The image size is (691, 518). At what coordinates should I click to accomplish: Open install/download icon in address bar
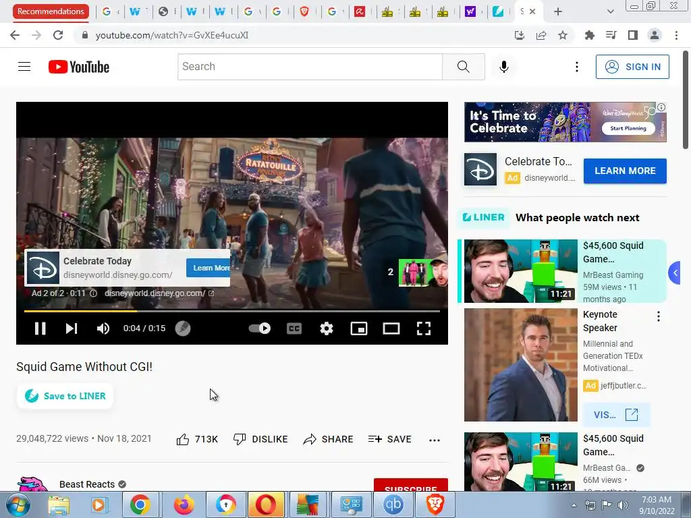[520, 35]
